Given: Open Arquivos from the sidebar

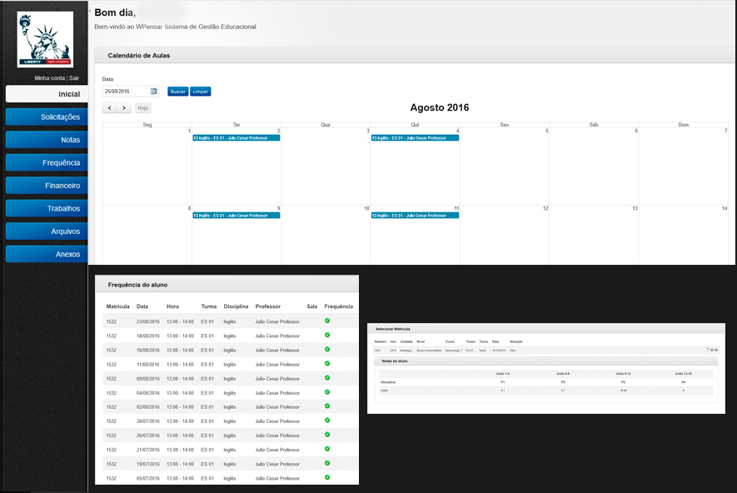Looking at the screenshot, I should pos(47,231).
